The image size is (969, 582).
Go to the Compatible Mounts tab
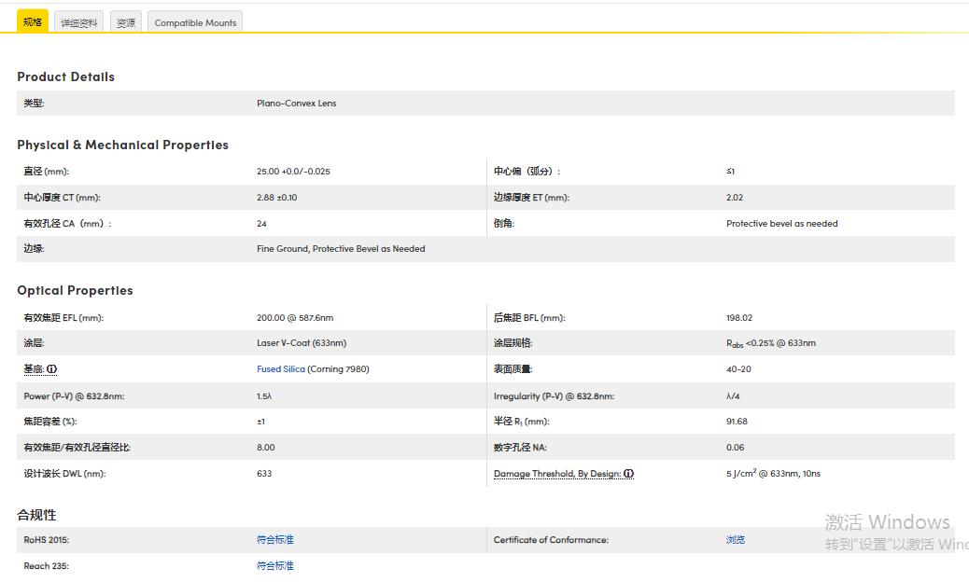(195, 22)
